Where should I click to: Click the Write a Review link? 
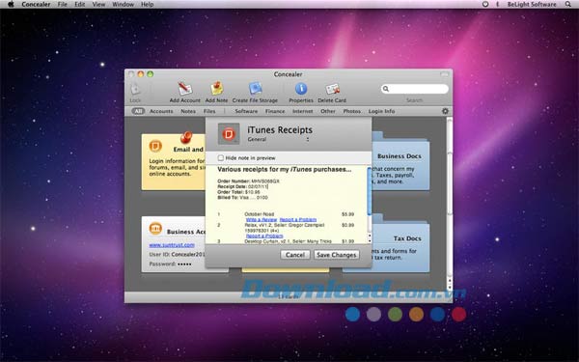pos(262,219)
